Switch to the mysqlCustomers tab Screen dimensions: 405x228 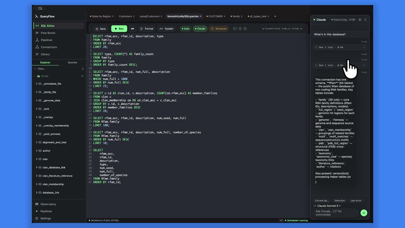(x=150, y=16)
